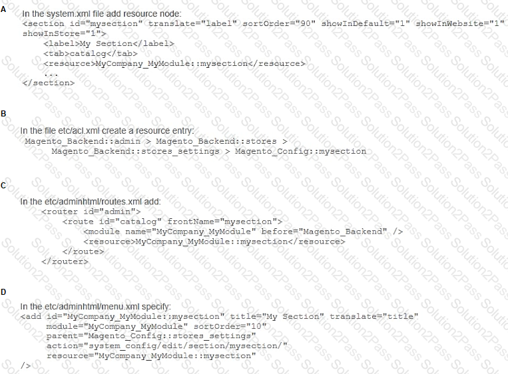This screenshot has width=508, height=374.
Task: Click the My Section label tag line
Action: tap(109, 44)
